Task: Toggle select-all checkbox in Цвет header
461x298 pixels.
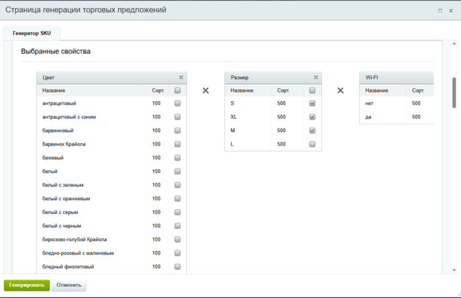Action: point(177,91)
